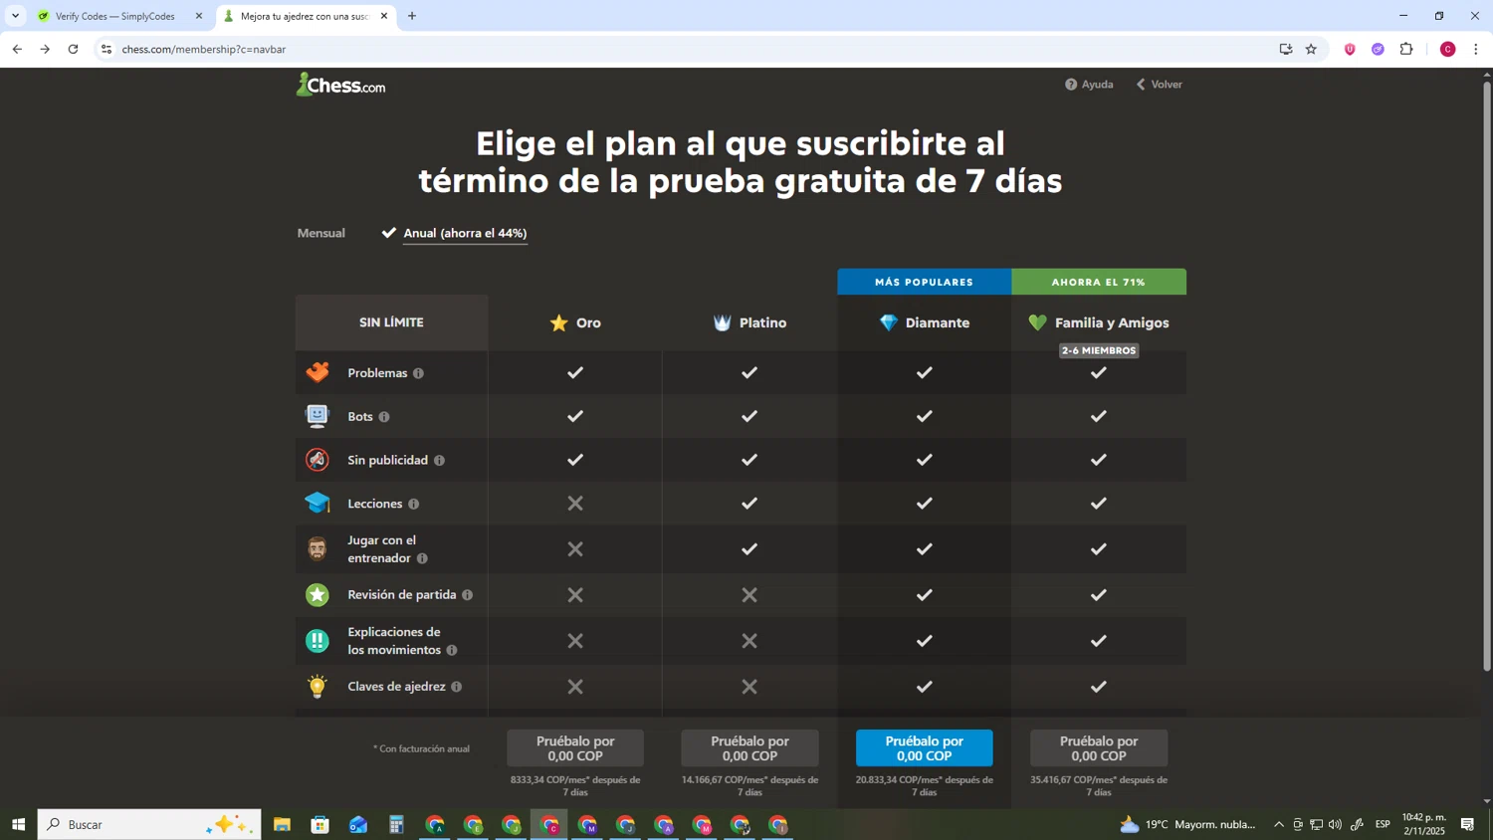Click the Diamante price text 20.833,34 COP/mes
Screen dimensions: 1493x840
pyautogui.click(x=925, y=786)
